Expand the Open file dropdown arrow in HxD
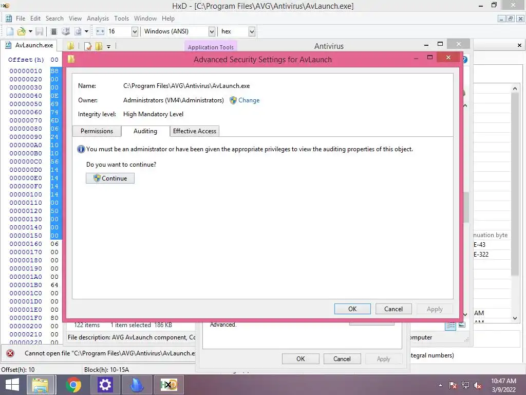 click(30, 31)
